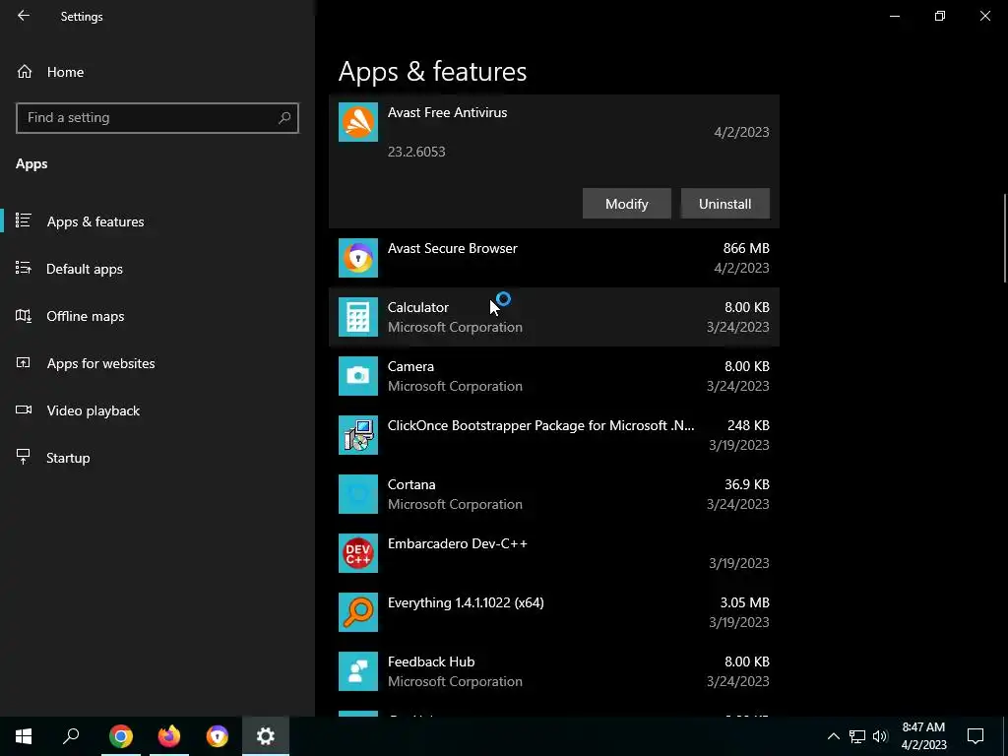Click the 248 KB size value
This screenshot has width=1008, height=756.
coord(748,425)
